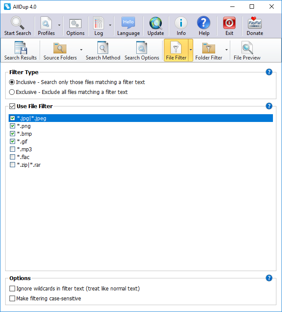Enable the *.flac filter checkbox

pyautogui.click(x=13, y=157)
